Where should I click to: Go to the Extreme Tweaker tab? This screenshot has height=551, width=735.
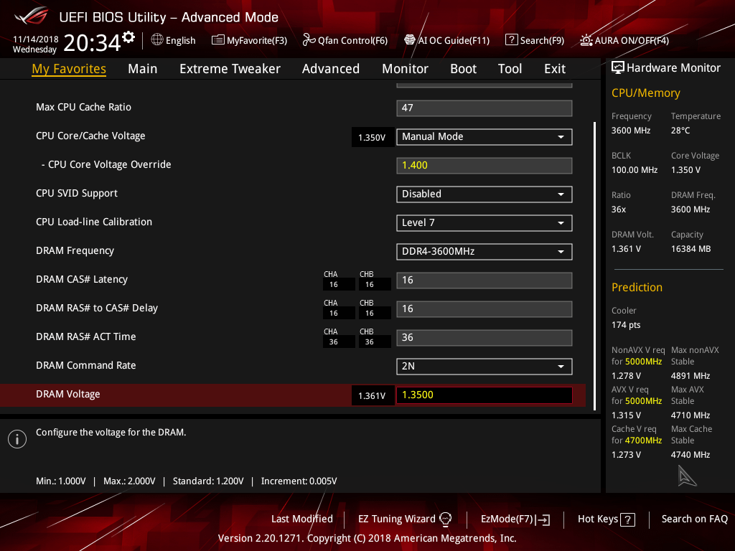click(230, 69)
